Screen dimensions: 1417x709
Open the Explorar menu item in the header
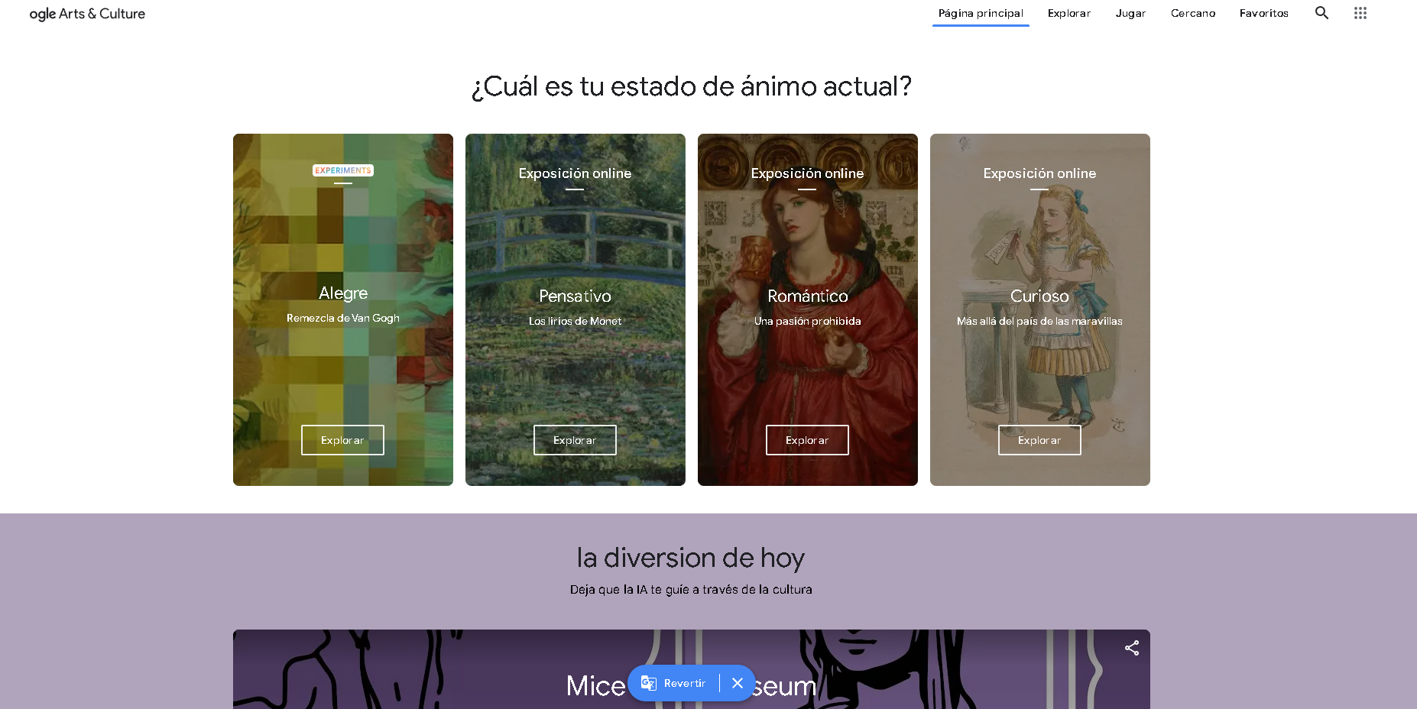[1069, 13]
